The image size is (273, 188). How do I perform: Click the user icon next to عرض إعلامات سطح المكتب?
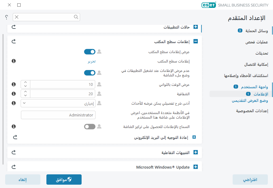(x=99, y=52)
